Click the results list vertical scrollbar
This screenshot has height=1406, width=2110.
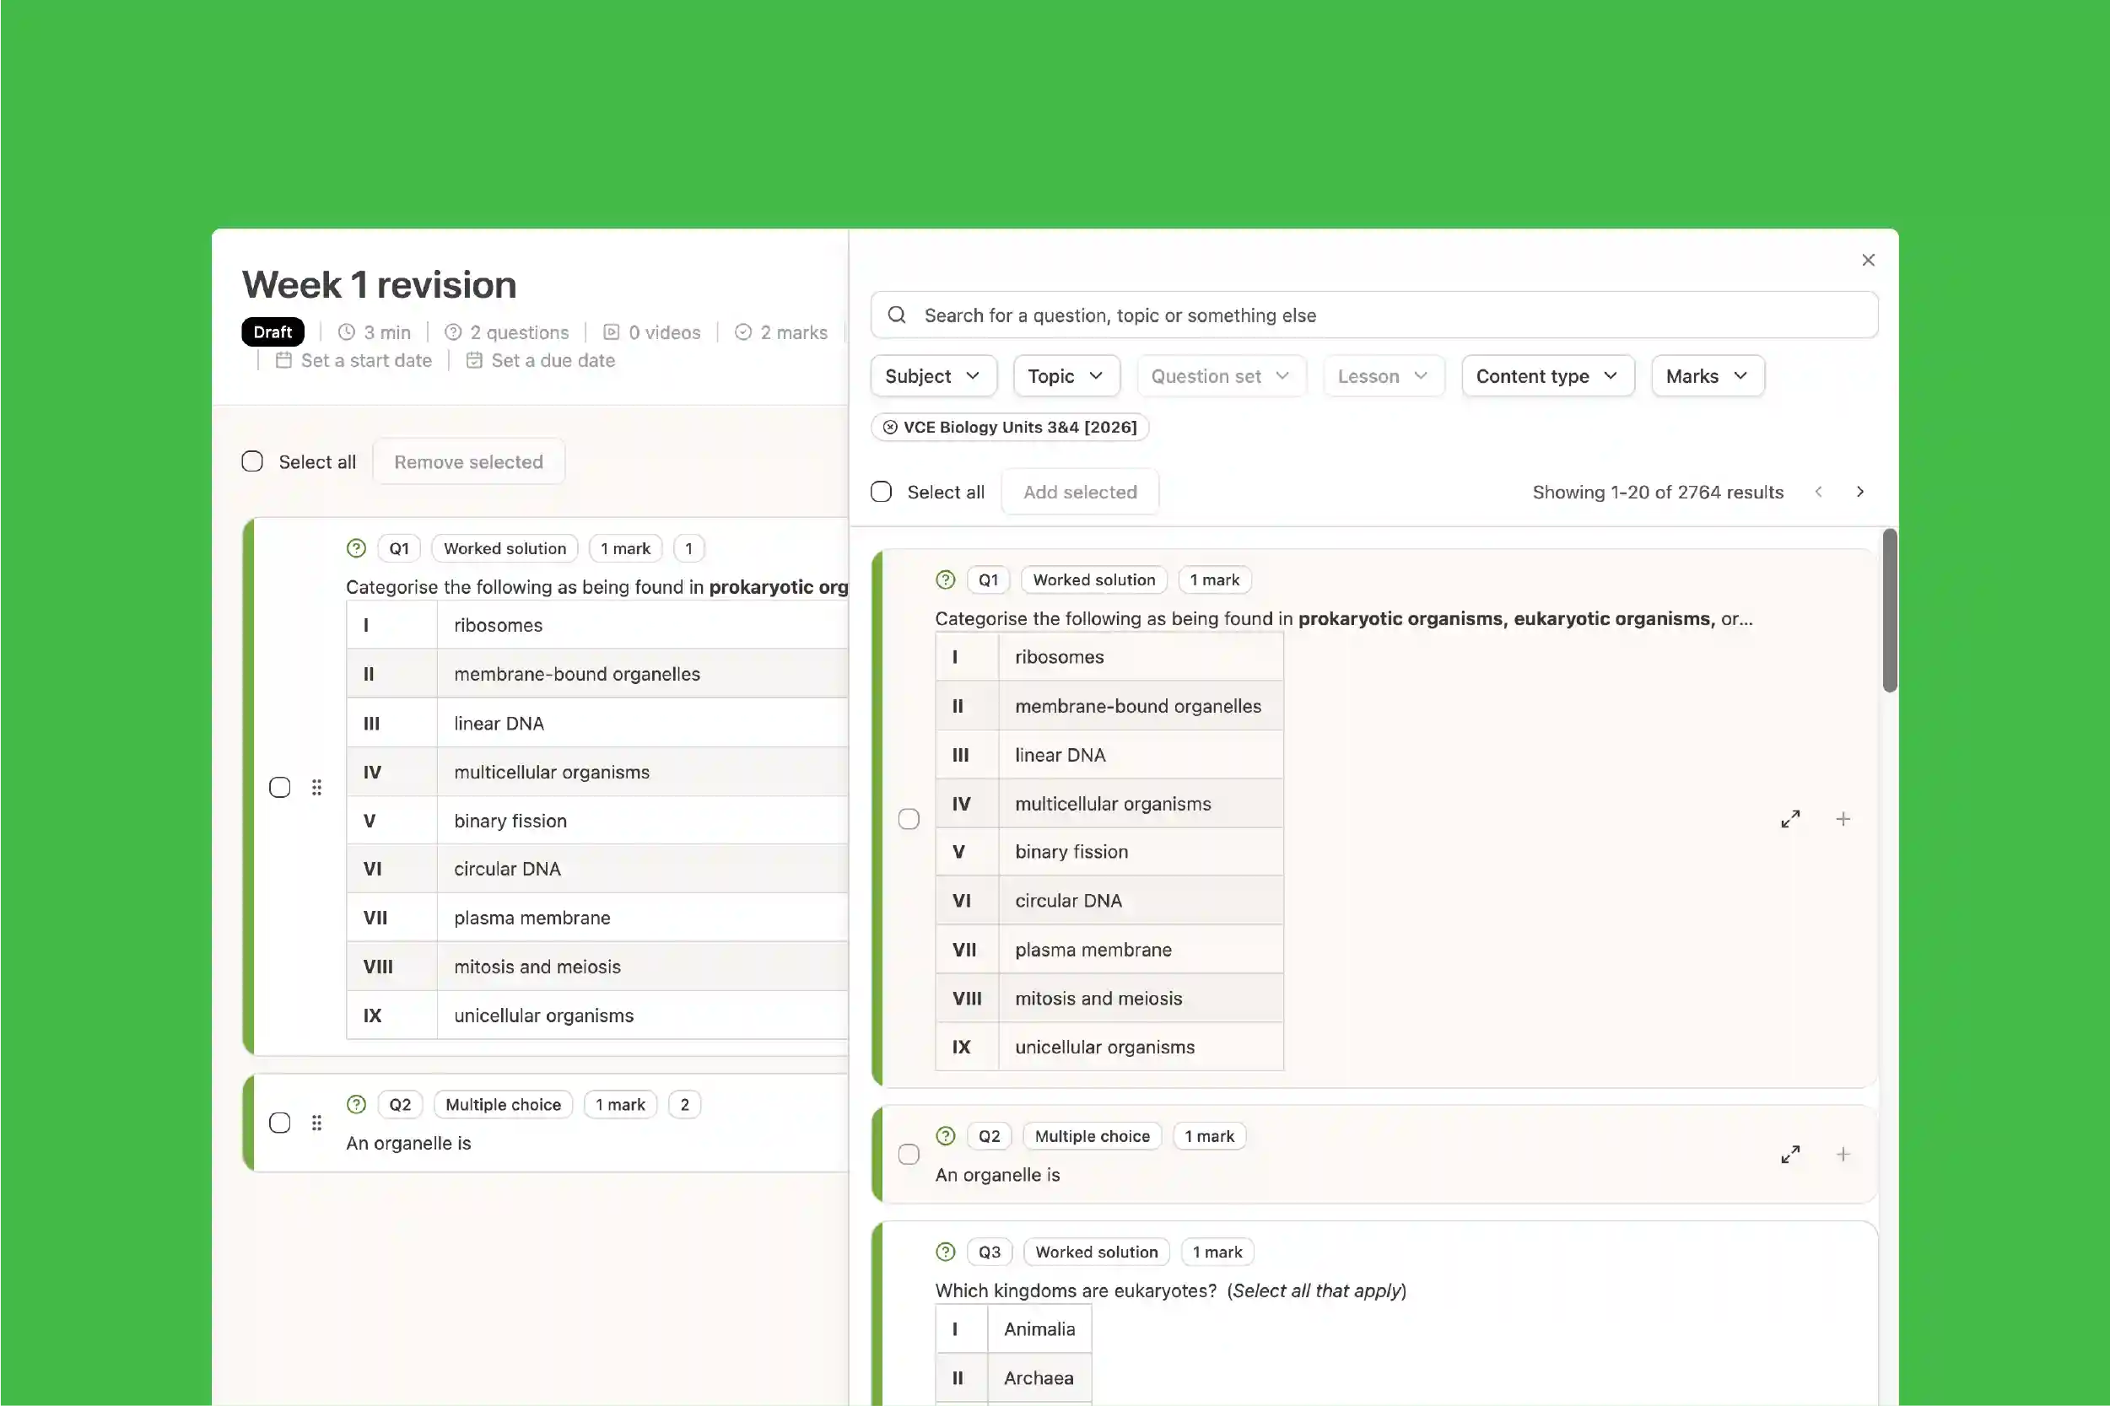coord(1890,610)
